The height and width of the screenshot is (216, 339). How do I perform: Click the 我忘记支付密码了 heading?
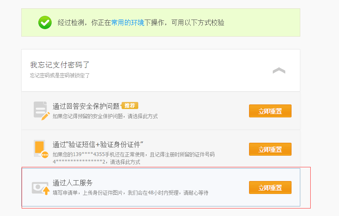click(60, 65)
